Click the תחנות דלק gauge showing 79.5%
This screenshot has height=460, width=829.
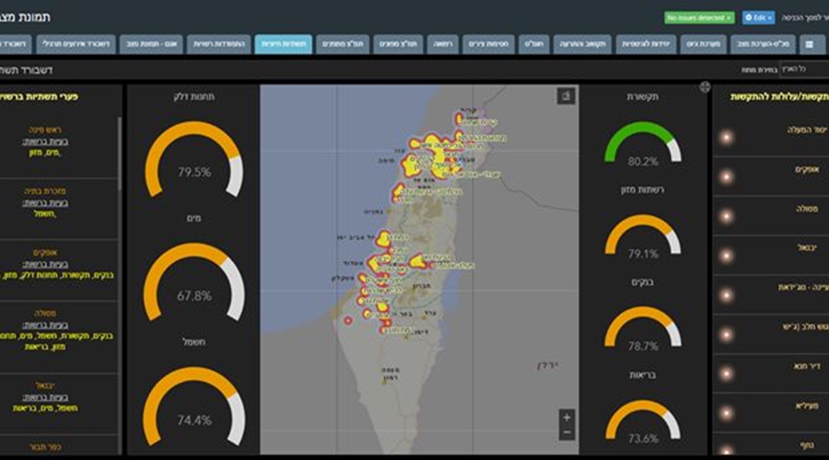coord(194,160)
